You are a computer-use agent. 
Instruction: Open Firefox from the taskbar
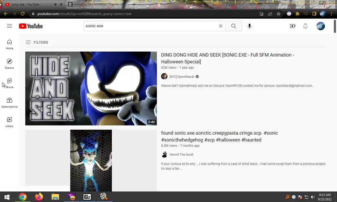(39, 197)
